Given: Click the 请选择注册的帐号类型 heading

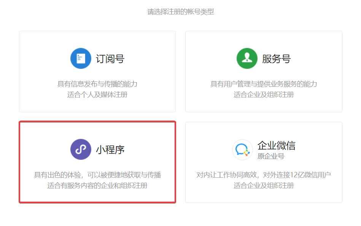Looking at the screenshot, I should 180,11.
